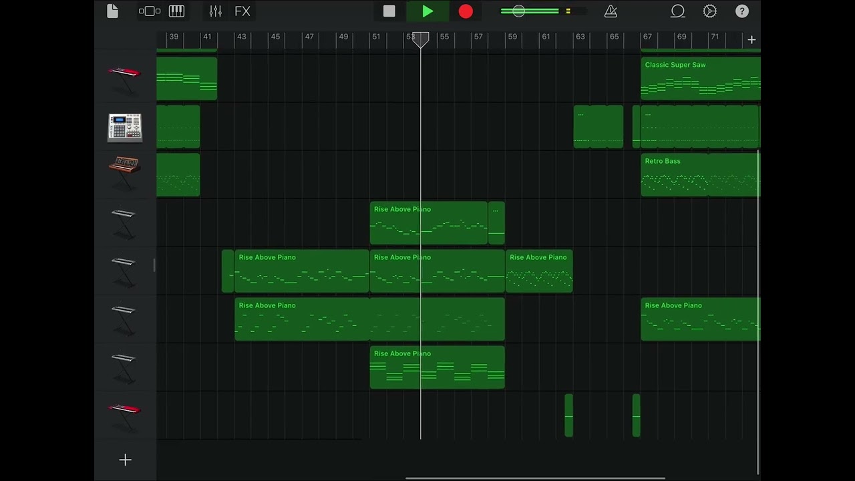Click bar 71 on the ruler

tap(715, 37)
